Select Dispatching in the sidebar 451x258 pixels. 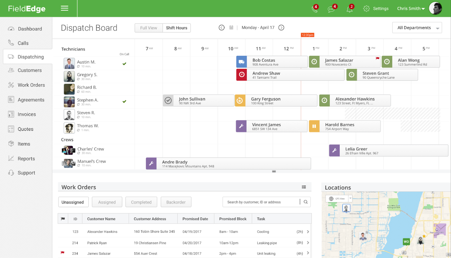(31, 57)
